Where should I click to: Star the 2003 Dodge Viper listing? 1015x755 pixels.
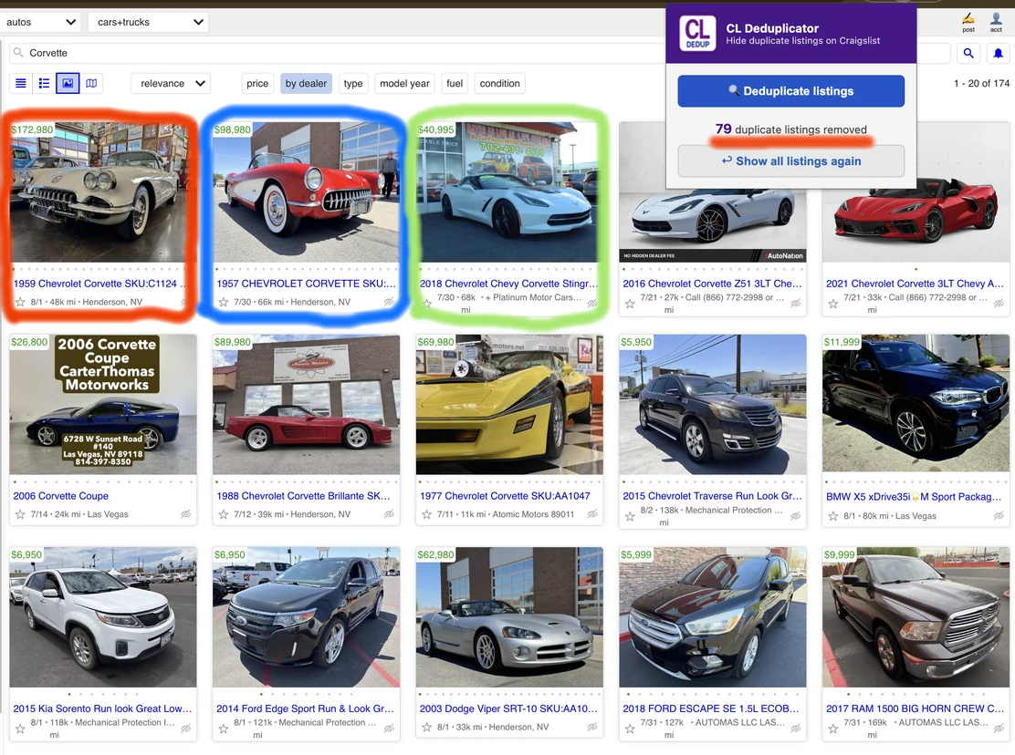click(426, 728)
